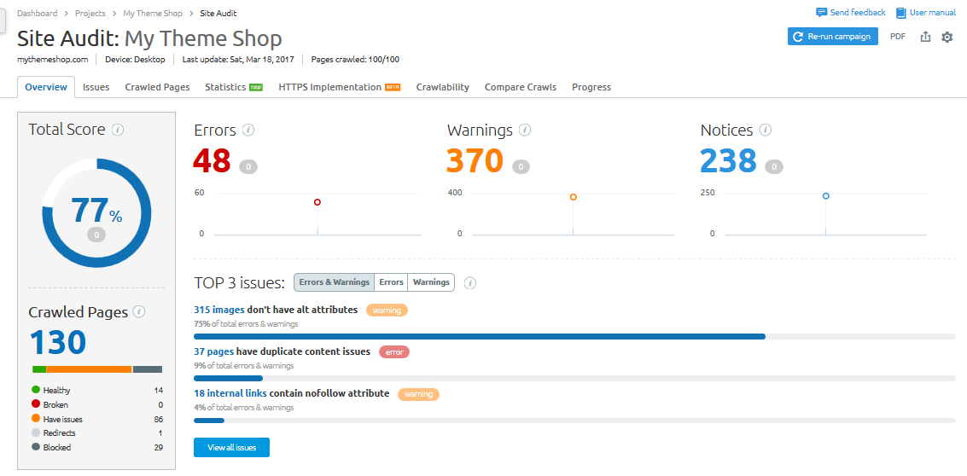The width and height of the screenshot is (967, 476).
Task: Open the 315 images link
Action: 219,310
